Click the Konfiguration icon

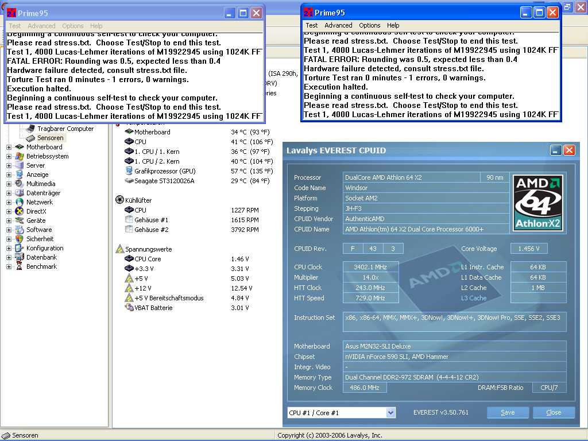[x=20, y=248]
